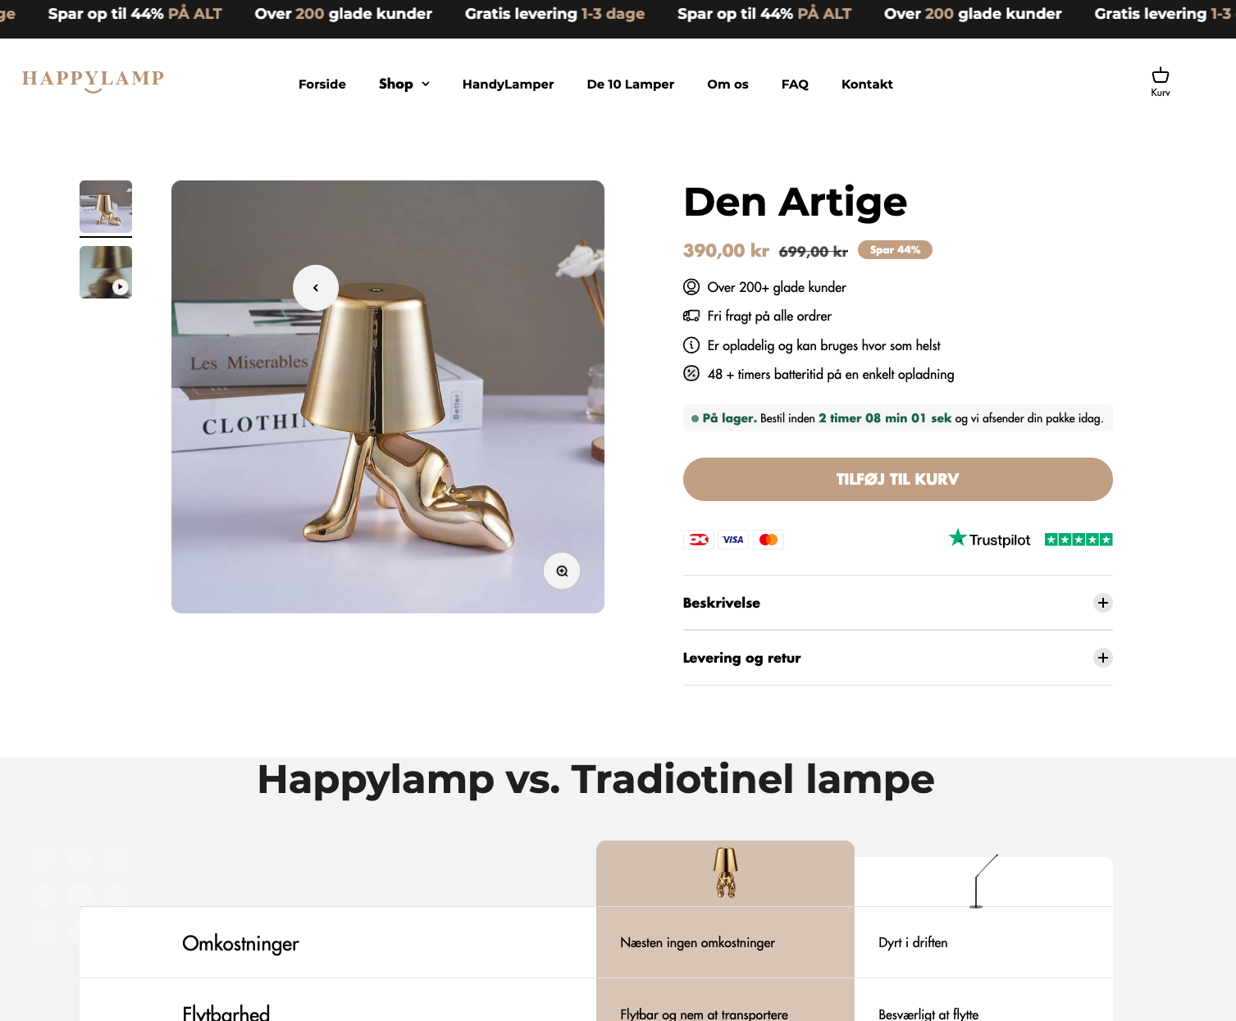Go to Forside menu item
This screenshot has height=1021, width=1236.
[x=322, y=84]
